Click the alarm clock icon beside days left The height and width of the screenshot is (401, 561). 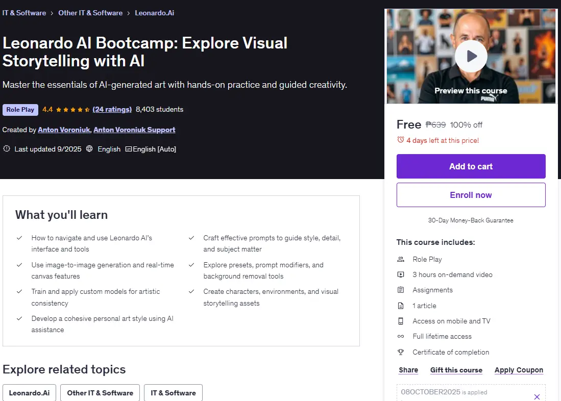tap(400, 140)
